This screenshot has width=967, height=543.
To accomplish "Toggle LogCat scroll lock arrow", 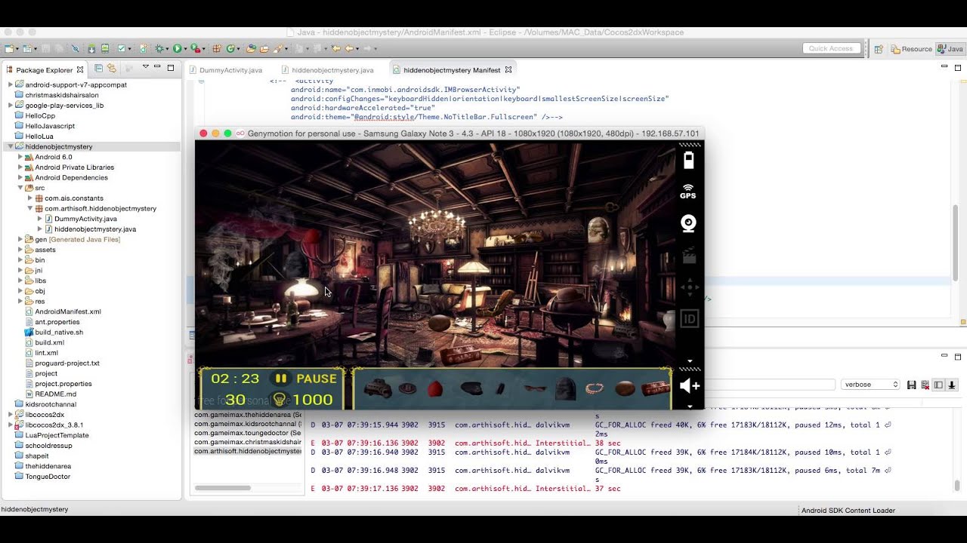I will tap(952, 385).
